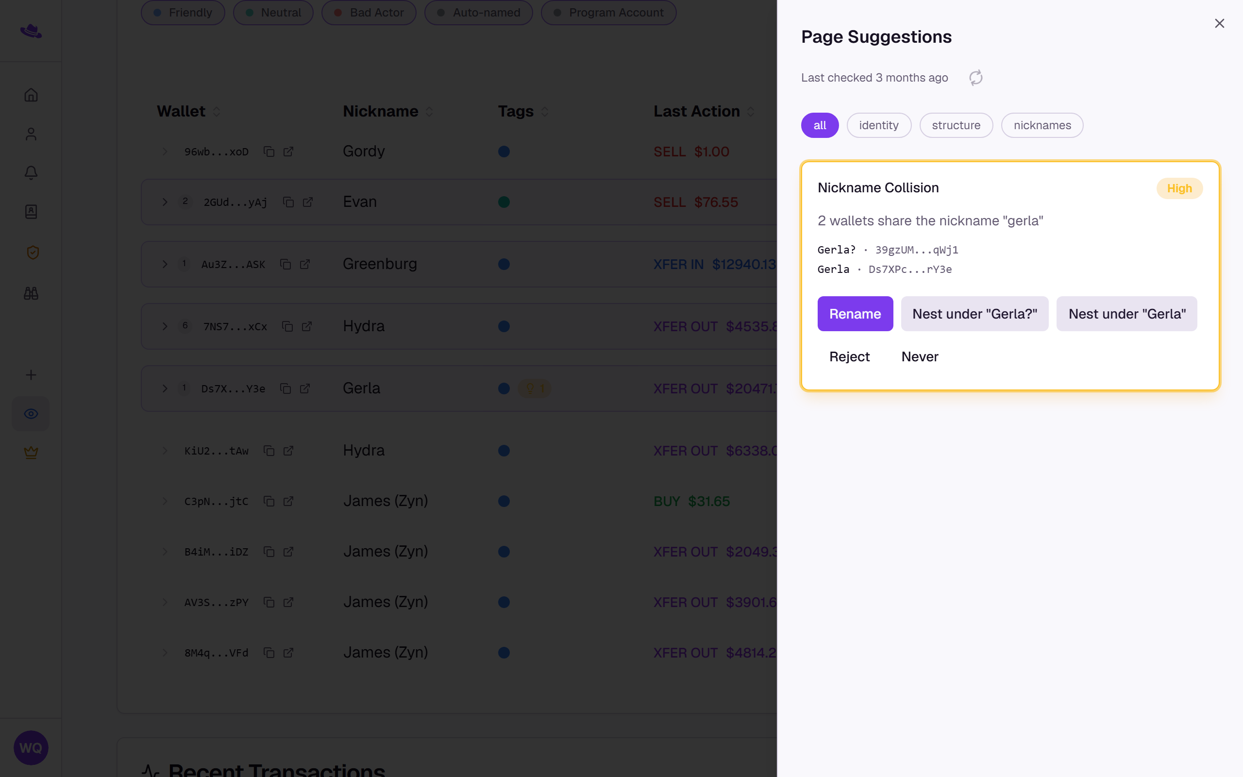Copy the Au3Z...ASK wallet address
The height and width of the screenshot is (777, 1243).
click(x=286, y=264)
